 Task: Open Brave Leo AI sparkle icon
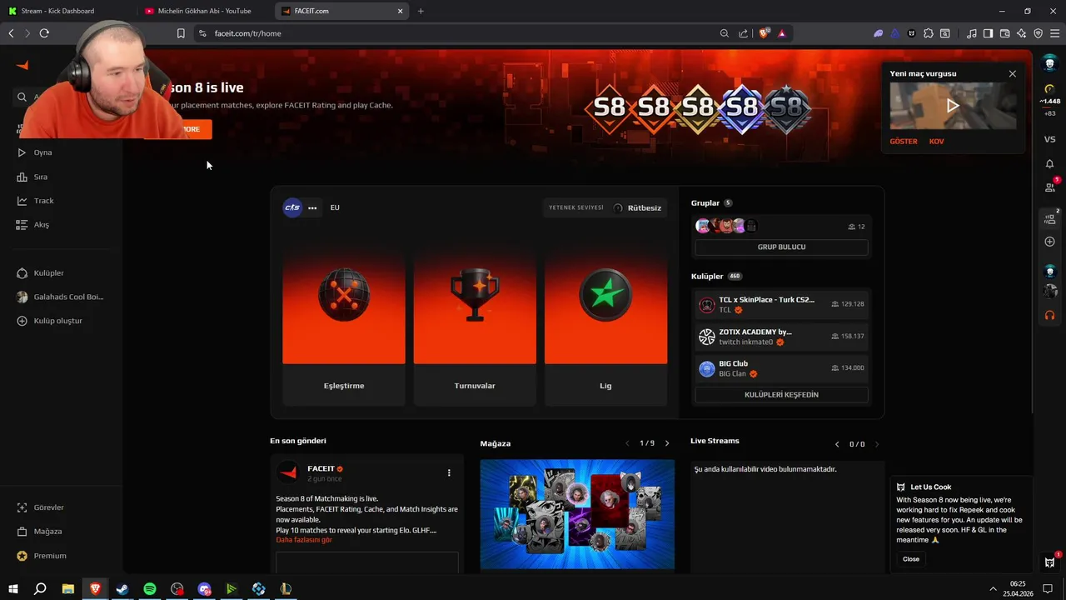pos(1021,33)
